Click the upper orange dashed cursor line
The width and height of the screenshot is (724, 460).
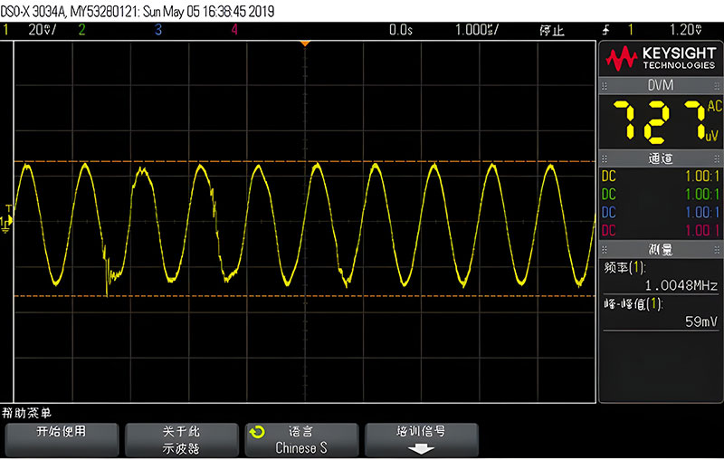(305, 161)
